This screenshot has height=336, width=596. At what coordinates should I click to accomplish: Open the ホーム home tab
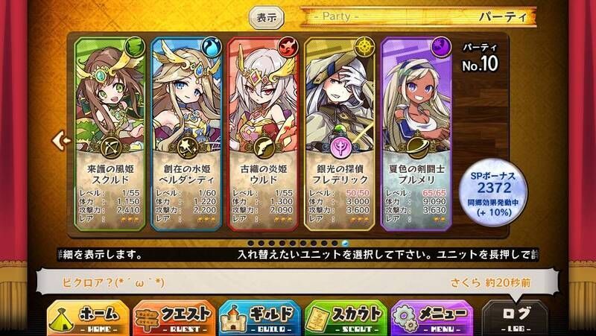point(88,318)
